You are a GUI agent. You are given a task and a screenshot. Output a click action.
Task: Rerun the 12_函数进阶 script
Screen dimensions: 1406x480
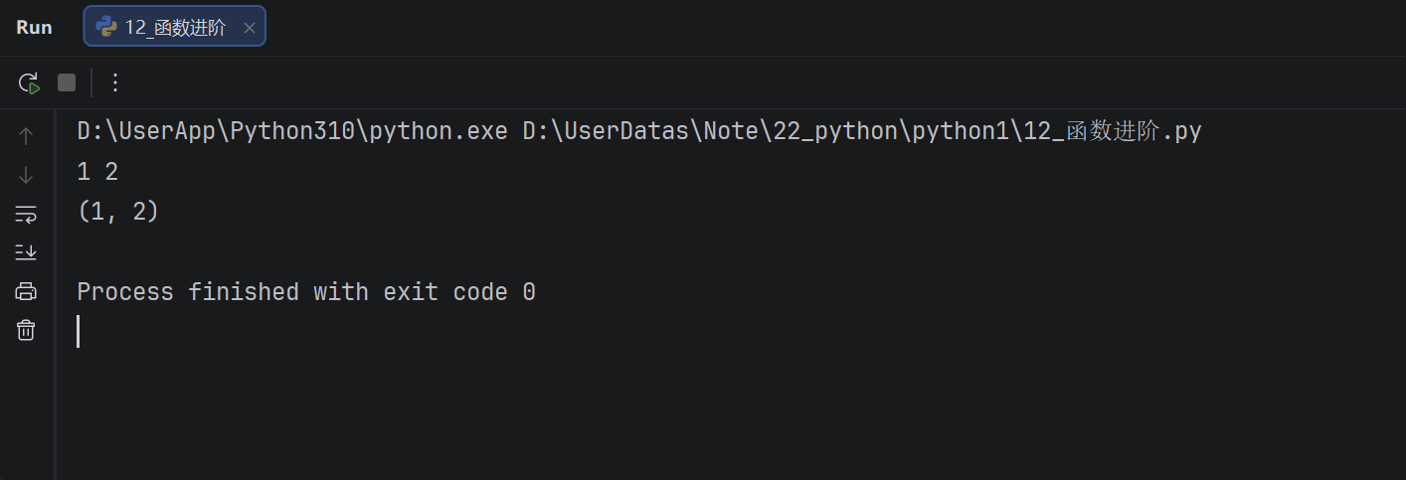(x=28, y=82)
